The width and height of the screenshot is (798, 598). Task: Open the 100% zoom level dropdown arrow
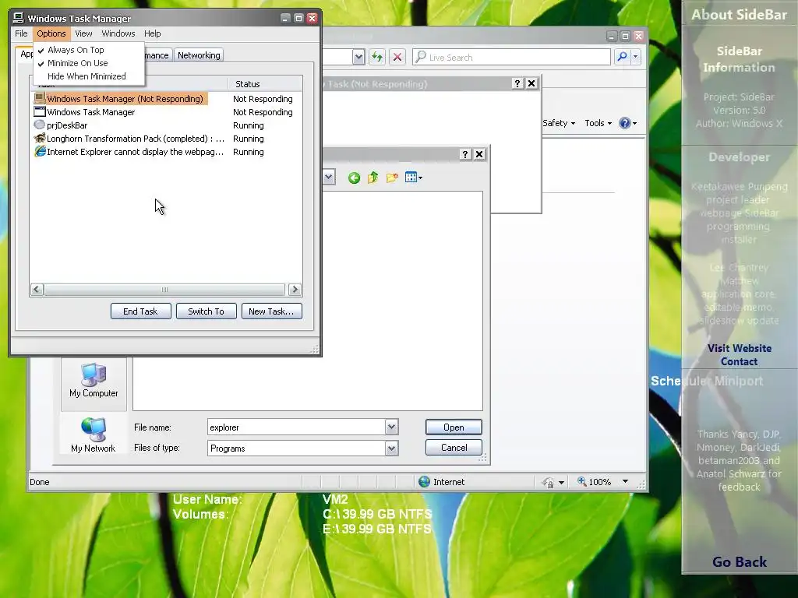625,481
